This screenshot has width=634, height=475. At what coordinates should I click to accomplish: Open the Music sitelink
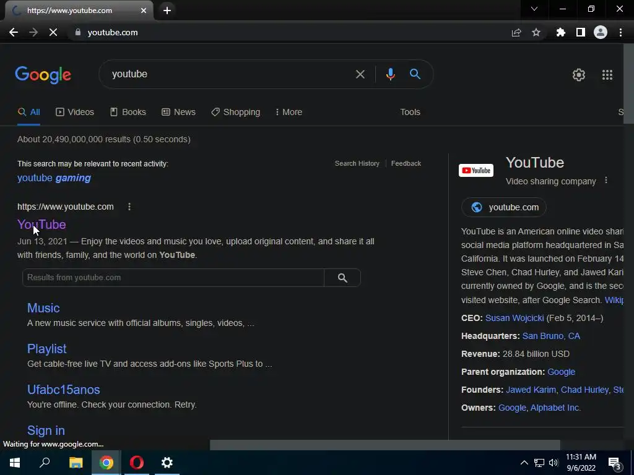tap(43, 308)
